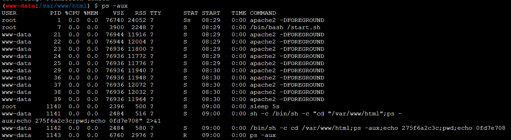Click the Ss status of PID 1

[x=187, y=20]
